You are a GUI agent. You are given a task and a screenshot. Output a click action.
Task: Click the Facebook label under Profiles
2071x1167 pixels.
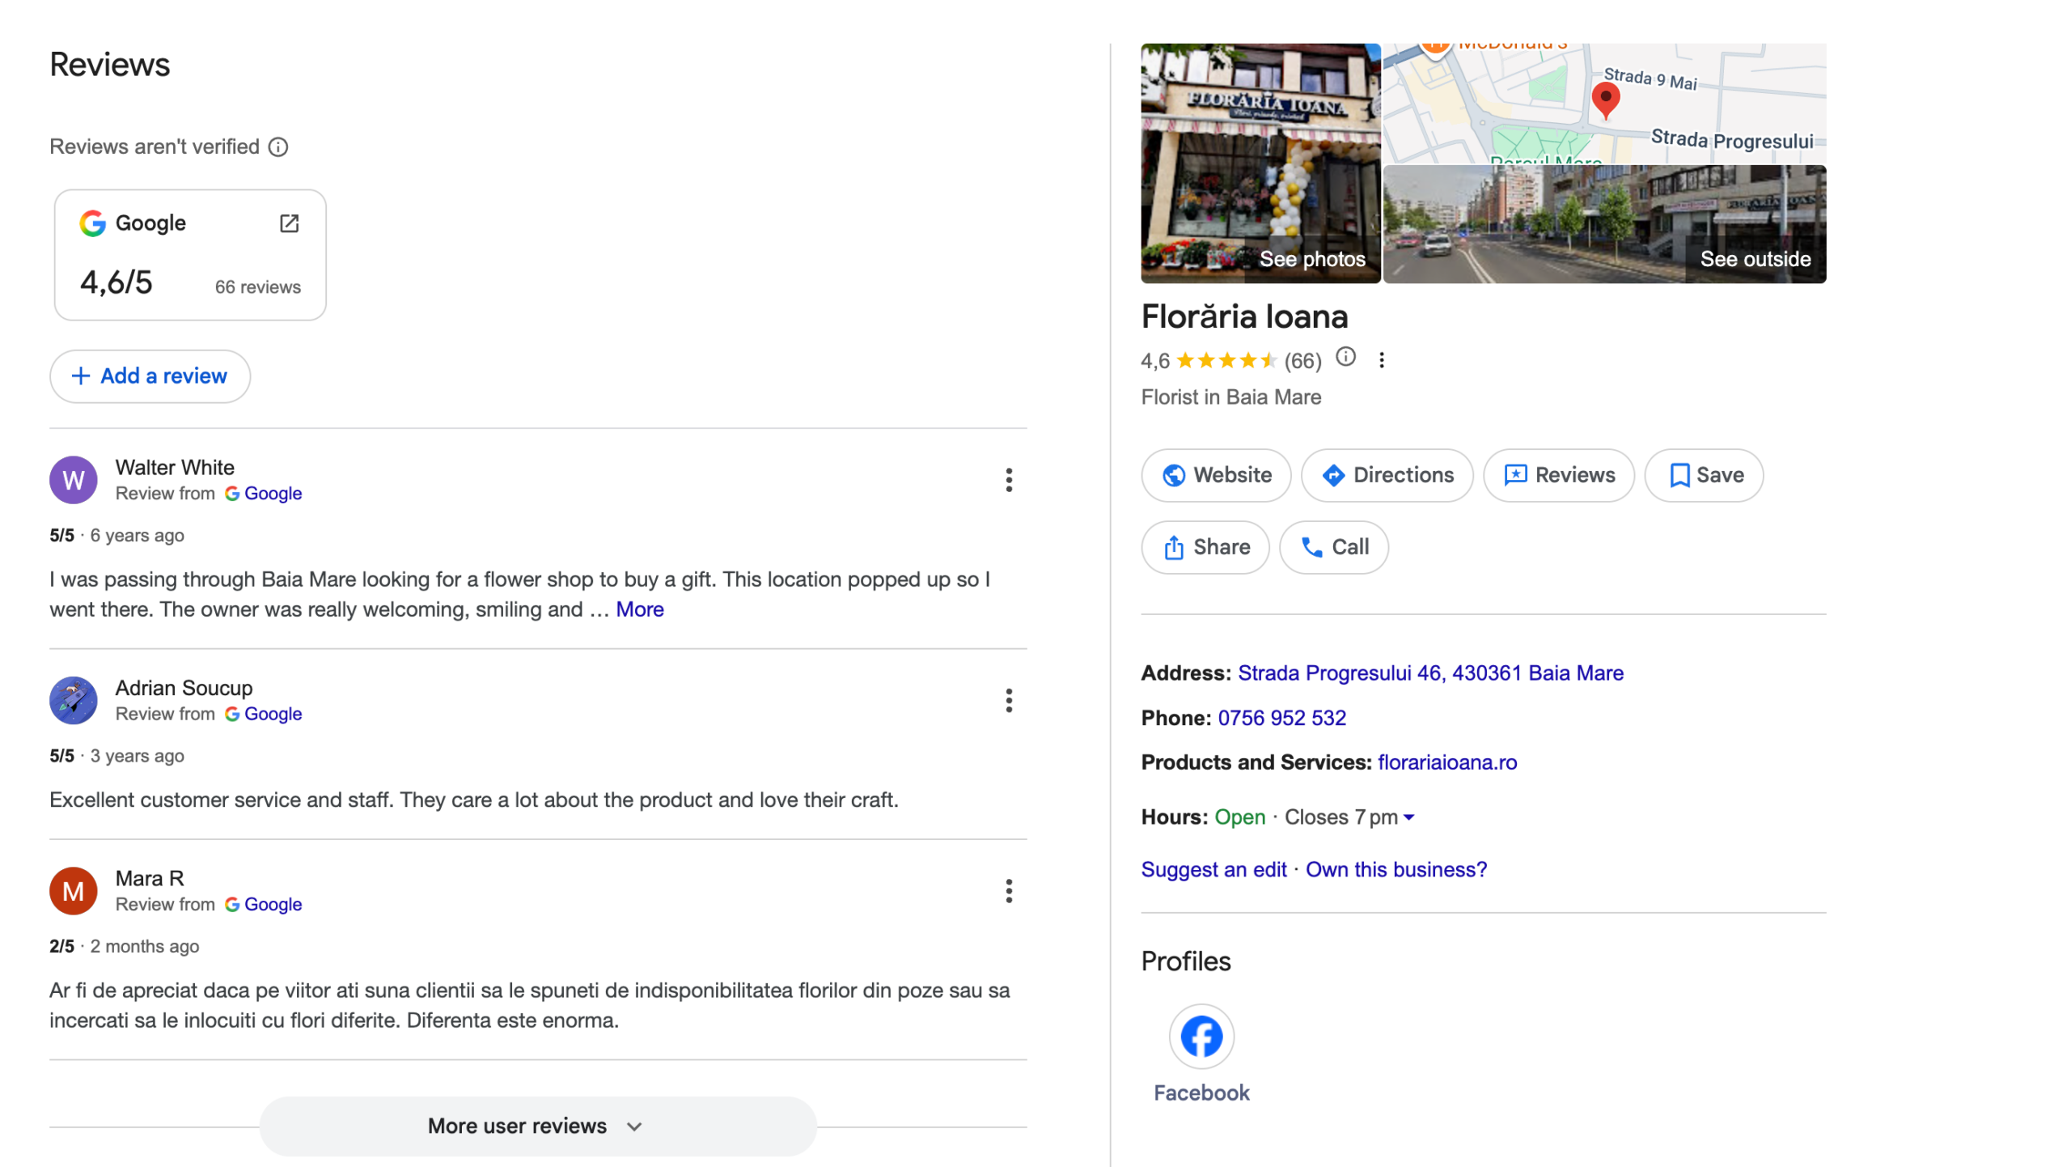tap(1201, 1093)
